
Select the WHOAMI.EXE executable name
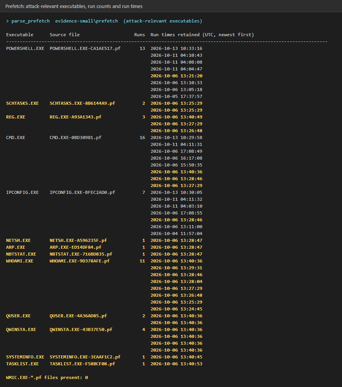[20, 261]
